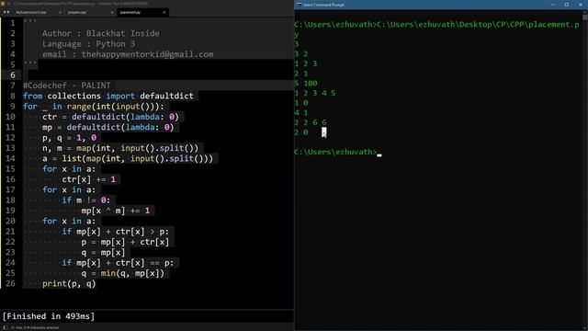
Task: Click line number 6 in the gutter
Action: (13, 75)
